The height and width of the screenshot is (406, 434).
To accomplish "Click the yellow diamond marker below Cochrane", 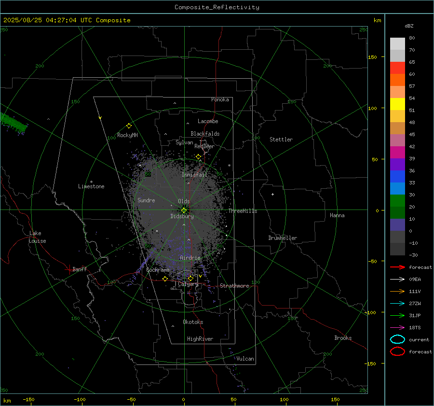I will coord(165,279).
